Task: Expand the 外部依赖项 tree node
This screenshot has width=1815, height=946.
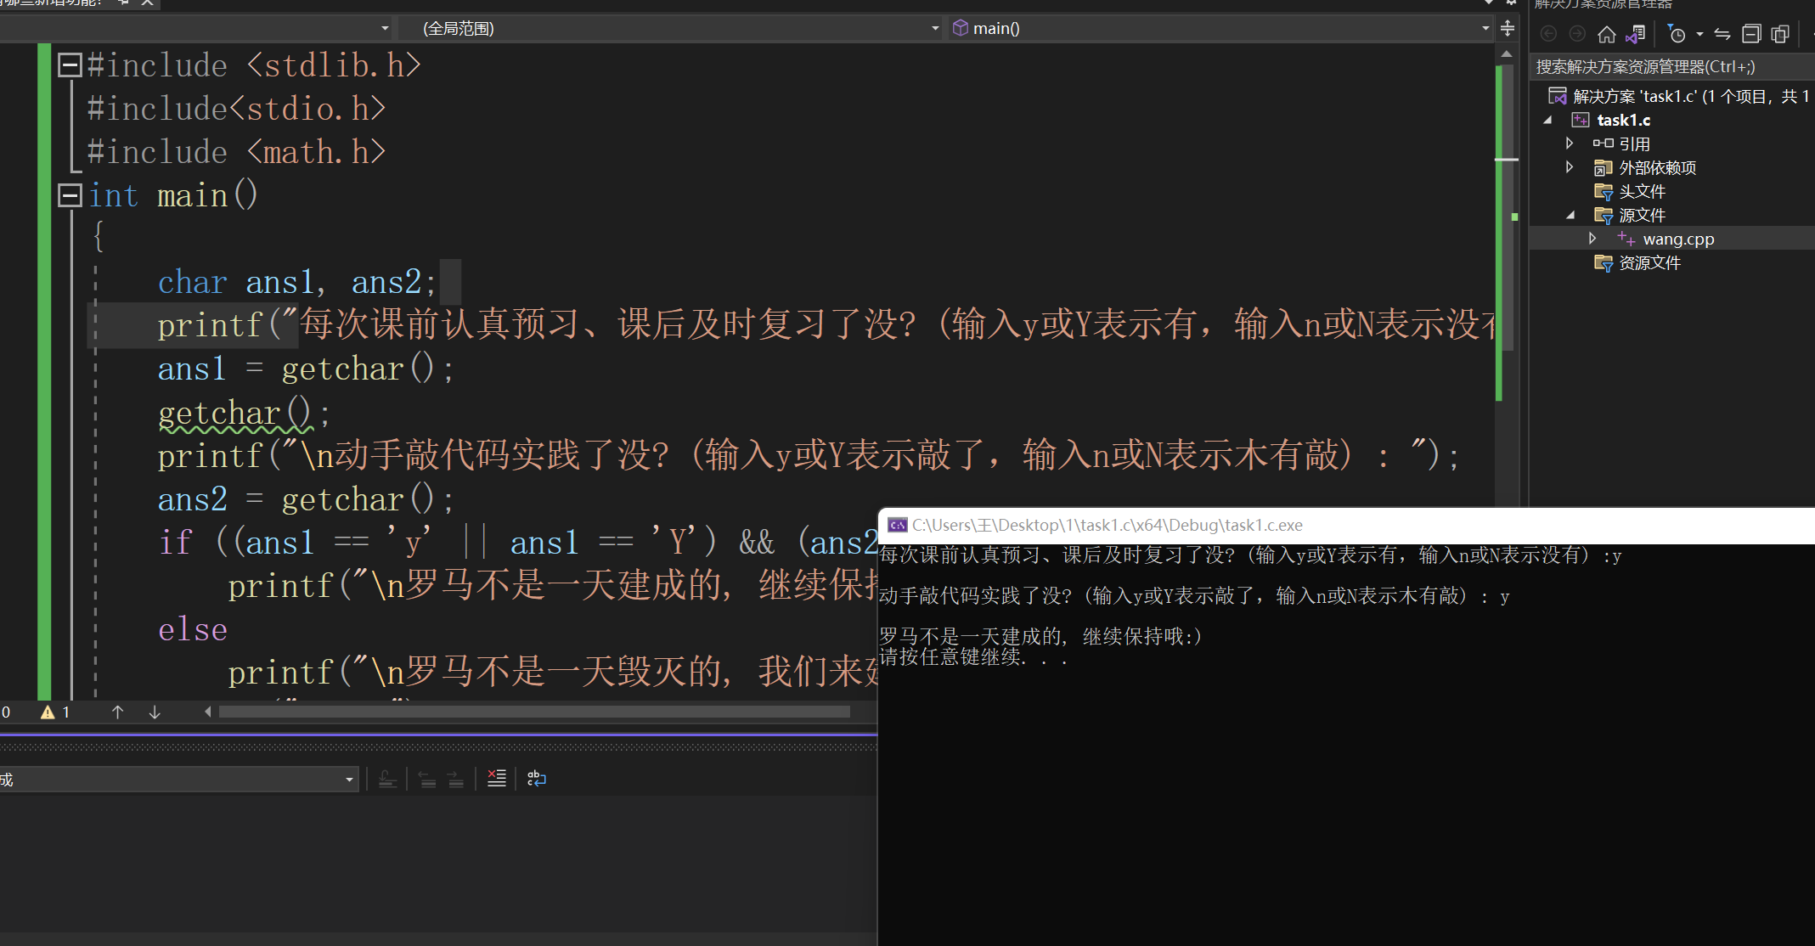Action: [1569, 167]
